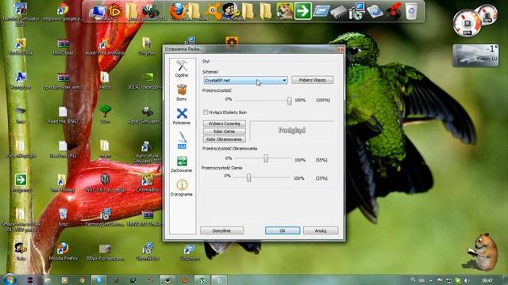This screenshot has width=508, height=285.
Task: Click the Anuluj button
Action: pyautogui.click(x=321, y=230)
